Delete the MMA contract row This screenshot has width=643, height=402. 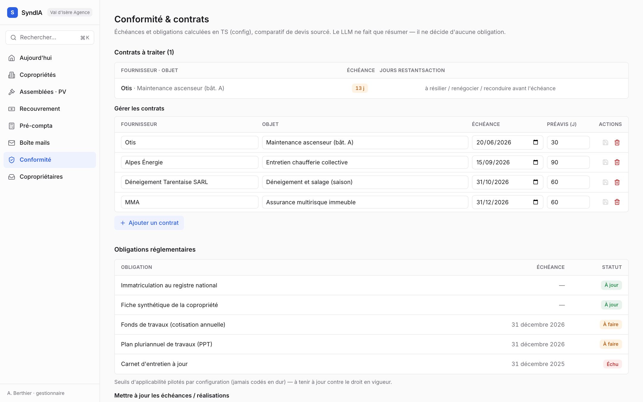point(617,202)
